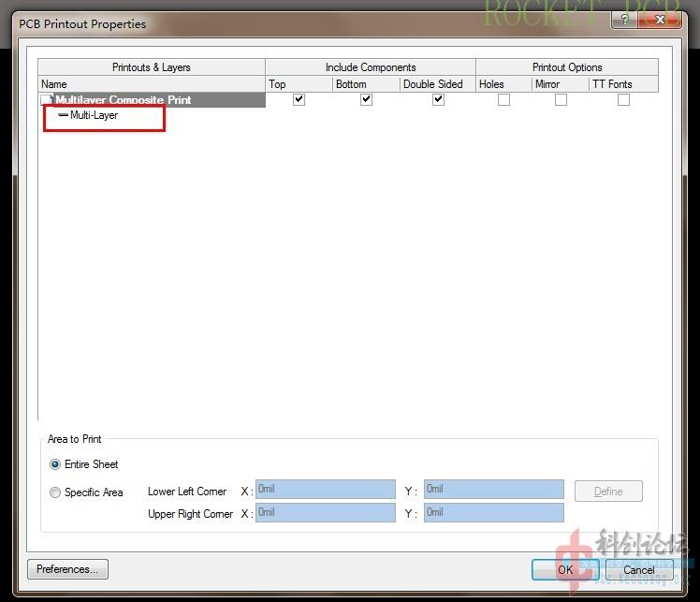Click the Lower Left Corner X field
700x602 pixels.
(x=326, y=489)
